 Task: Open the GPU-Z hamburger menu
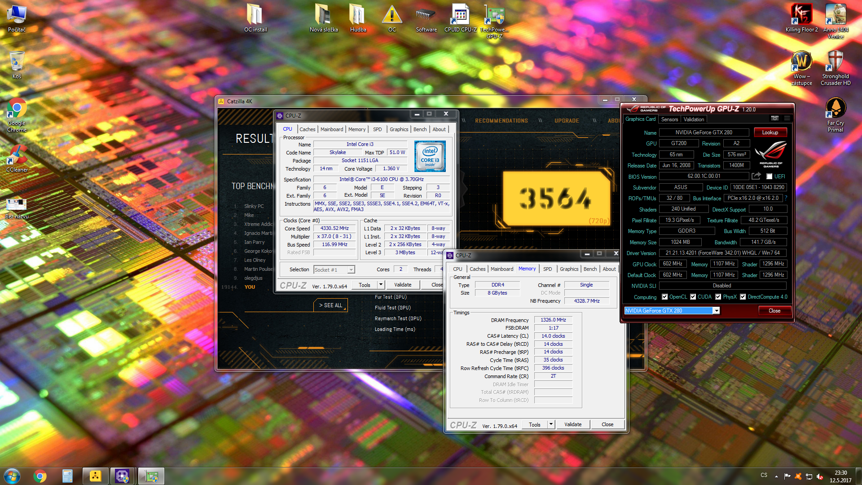787,119
